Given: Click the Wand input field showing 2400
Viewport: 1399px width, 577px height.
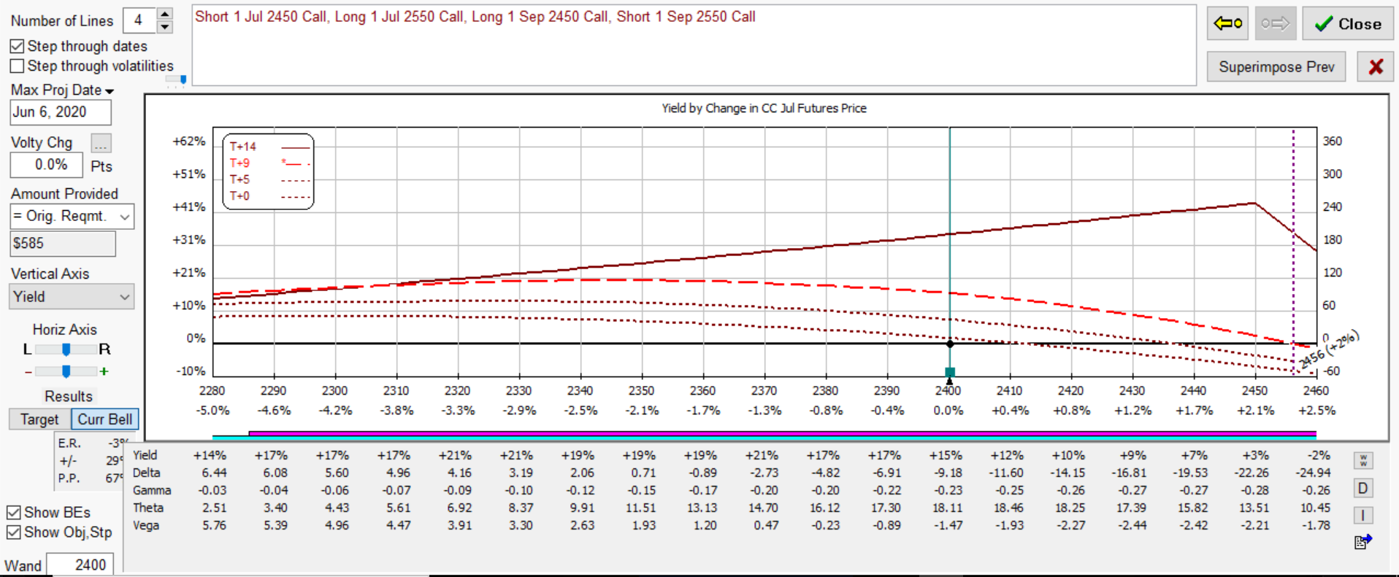Looking at the screenshot, I should [x=80, y=565].
